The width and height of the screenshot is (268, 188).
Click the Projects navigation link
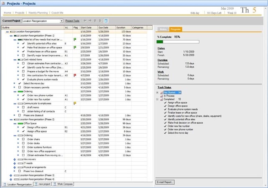(x=20, y=13)
